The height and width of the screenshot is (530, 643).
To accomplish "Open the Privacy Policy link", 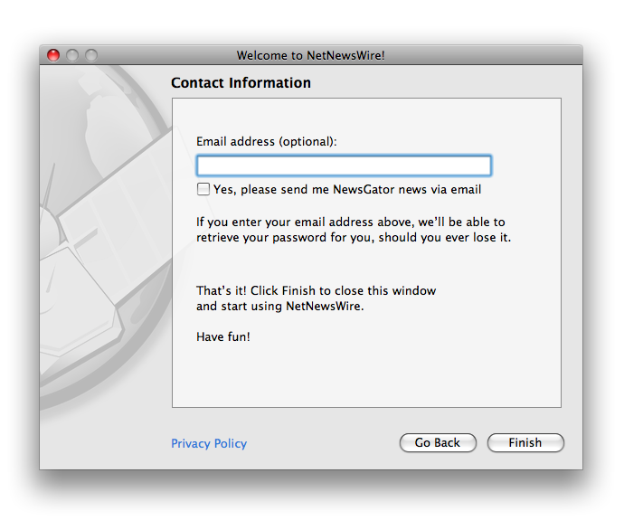I will (209, 443).
